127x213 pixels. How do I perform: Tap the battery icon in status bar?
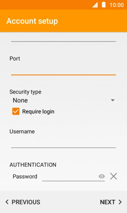(x=104, y=5)
